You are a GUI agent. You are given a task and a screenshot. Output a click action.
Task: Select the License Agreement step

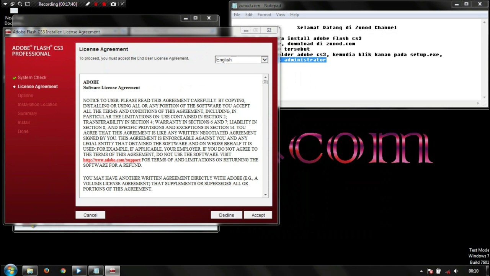click(x=38, y=87)
